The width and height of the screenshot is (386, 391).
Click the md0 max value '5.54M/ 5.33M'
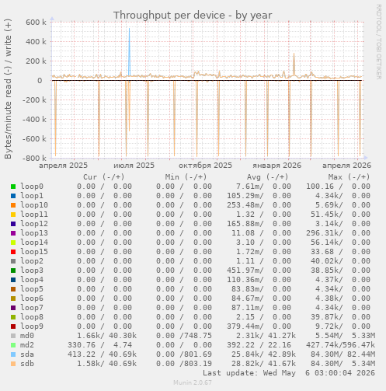coord(345,336)
